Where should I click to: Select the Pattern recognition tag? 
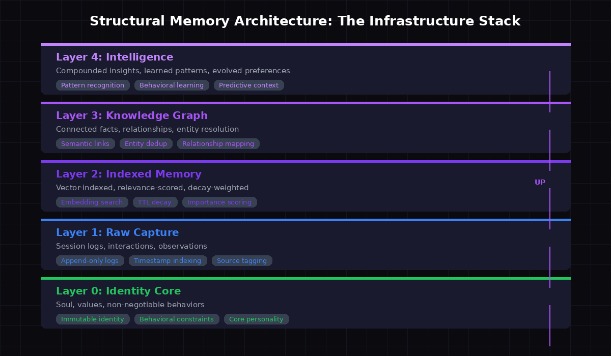click(x=93, y=85)
